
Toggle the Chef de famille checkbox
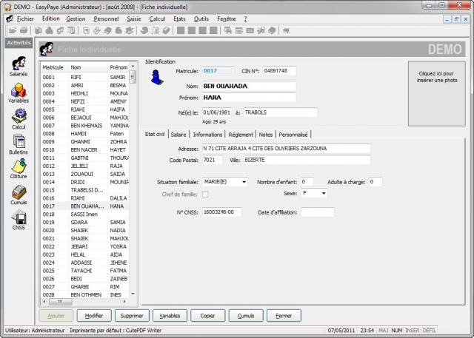click(205, 194)
